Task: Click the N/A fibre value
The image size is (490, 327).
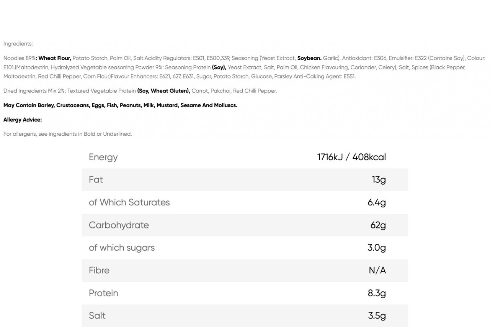Action: (x=377, y=270)
